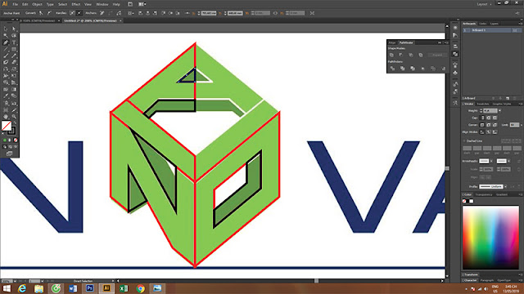524x294 pixels.
Task: Open the Effect menu
Action: [x=76, y=4]
